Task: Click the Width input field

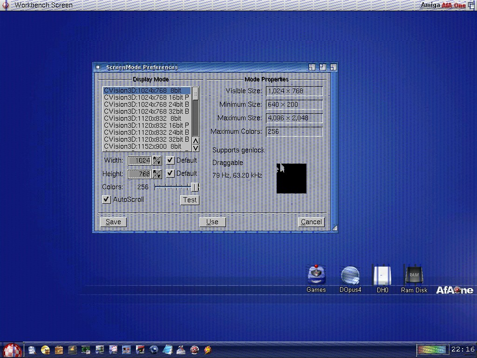Action: (140, 160)
